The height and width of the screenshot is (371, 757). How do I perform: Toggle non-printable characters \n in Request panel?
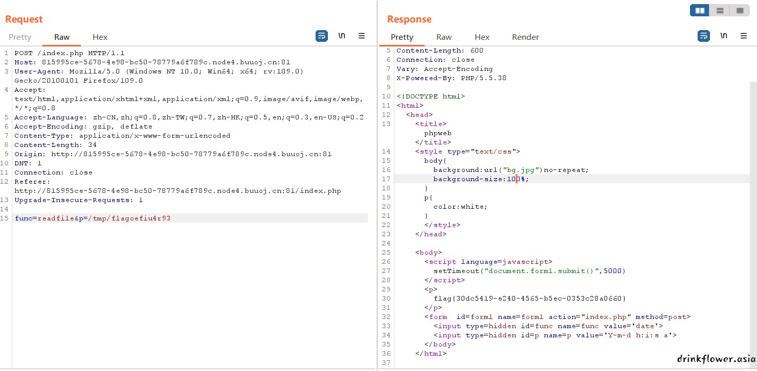[342, 36]
